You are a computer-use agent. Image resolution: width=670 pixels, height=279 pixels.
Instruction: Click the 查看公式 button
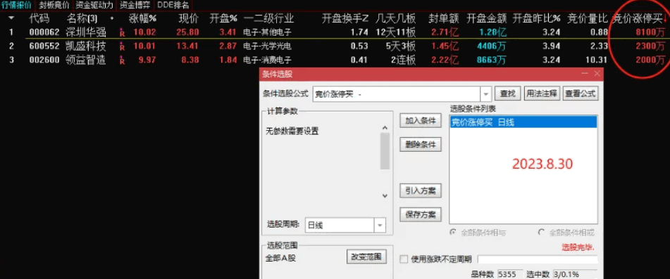[580, 93]
